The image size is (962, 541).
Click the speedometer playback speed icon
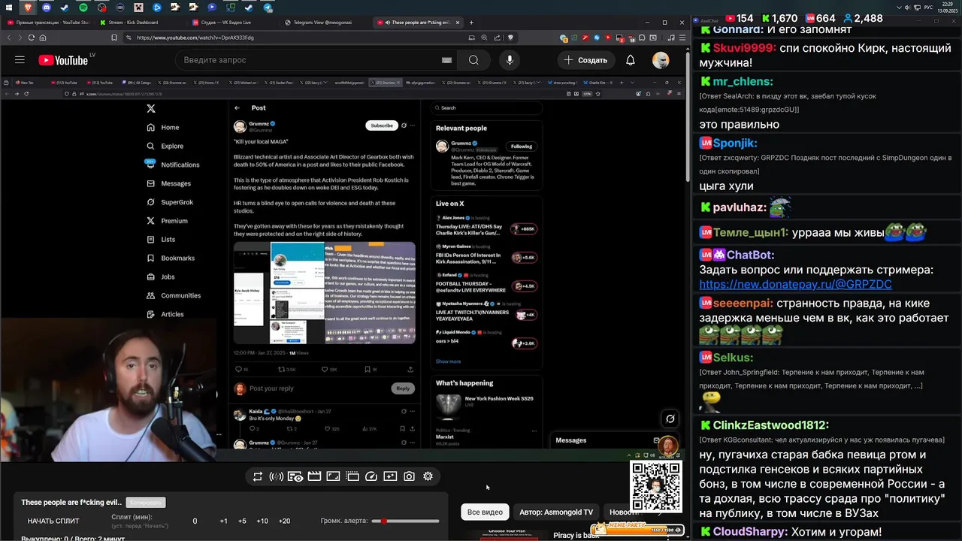click(371, 476)
